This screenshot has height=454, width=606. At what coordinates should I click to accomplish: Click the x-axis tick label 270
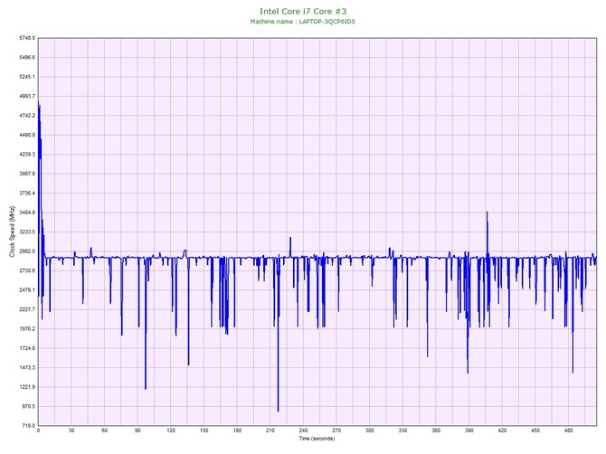click(336, 430)
